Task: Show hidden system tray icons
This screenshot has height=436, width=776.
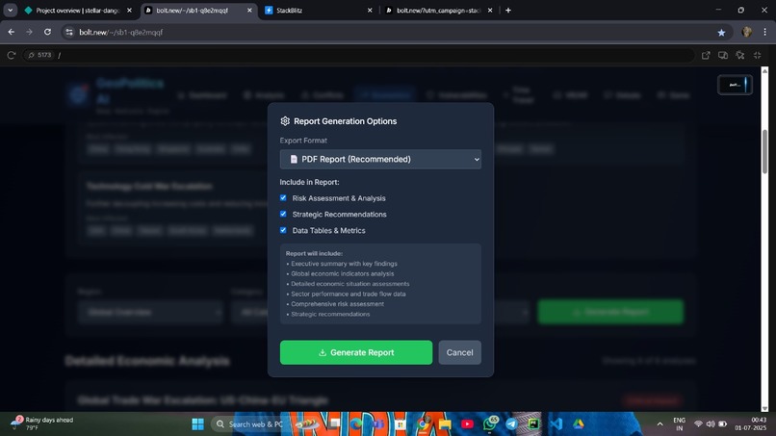Action: pos(660,424)
